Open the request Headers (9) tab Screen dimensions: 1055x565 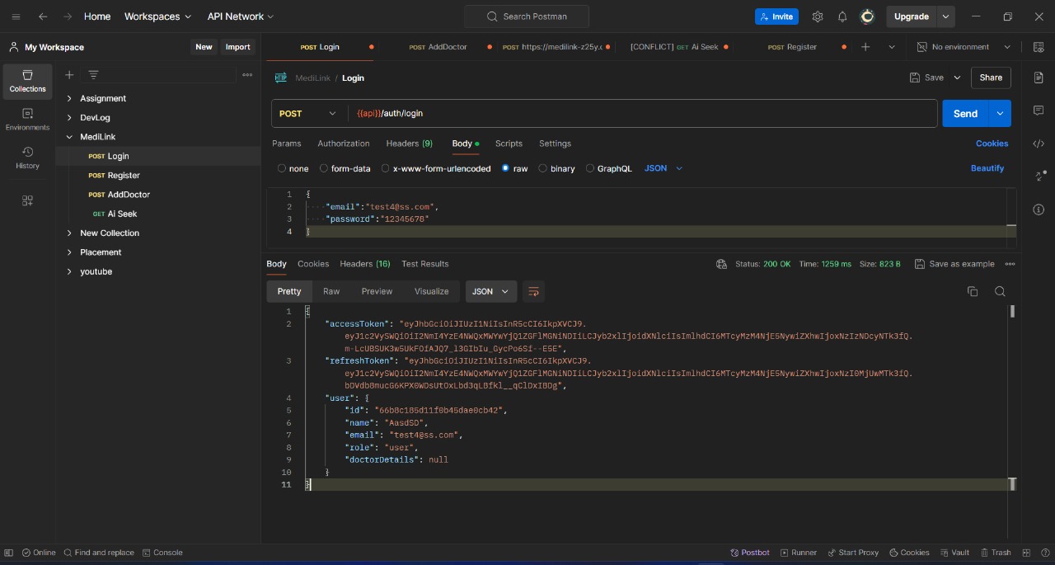[410, 144]
